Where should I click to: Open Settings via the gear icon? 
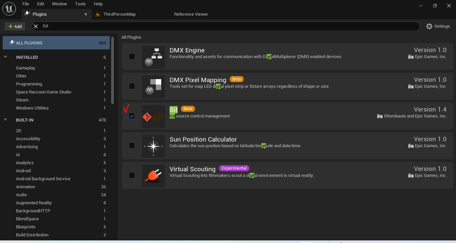[429, 26]
